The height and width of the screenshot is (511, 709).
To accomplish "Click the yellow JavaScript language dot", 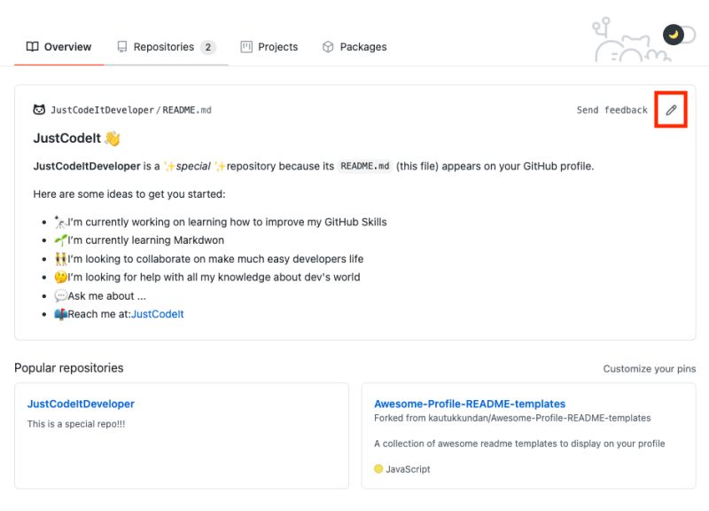I will pos(379,469).
